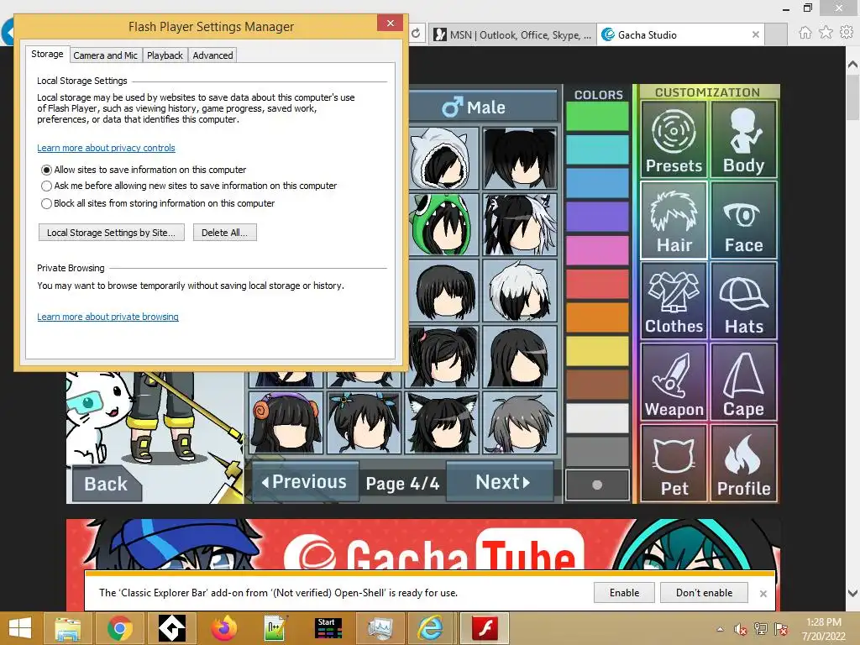Show hidden system tray icons

(720, 629)
